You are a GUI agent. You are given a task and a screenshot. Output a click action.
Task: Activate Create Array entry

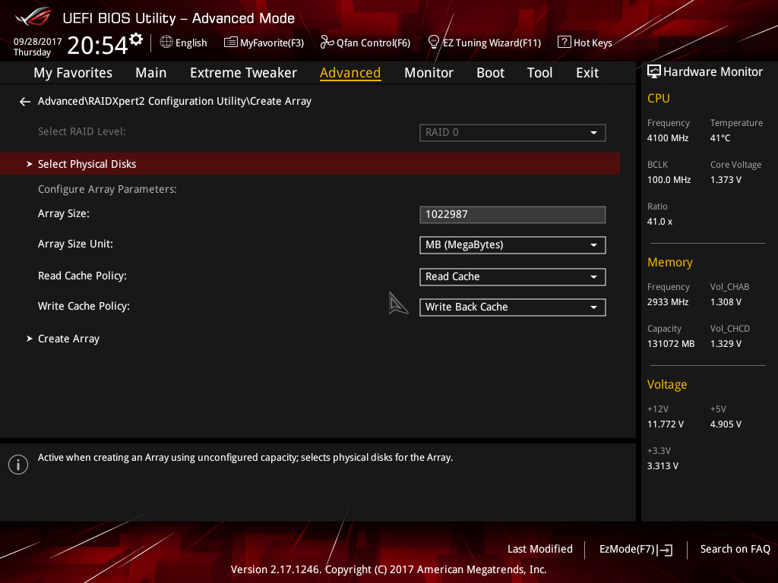[68, 339]
